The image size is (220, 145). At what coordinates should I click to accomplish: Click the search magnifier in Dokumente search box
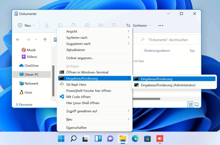point(142,39)
